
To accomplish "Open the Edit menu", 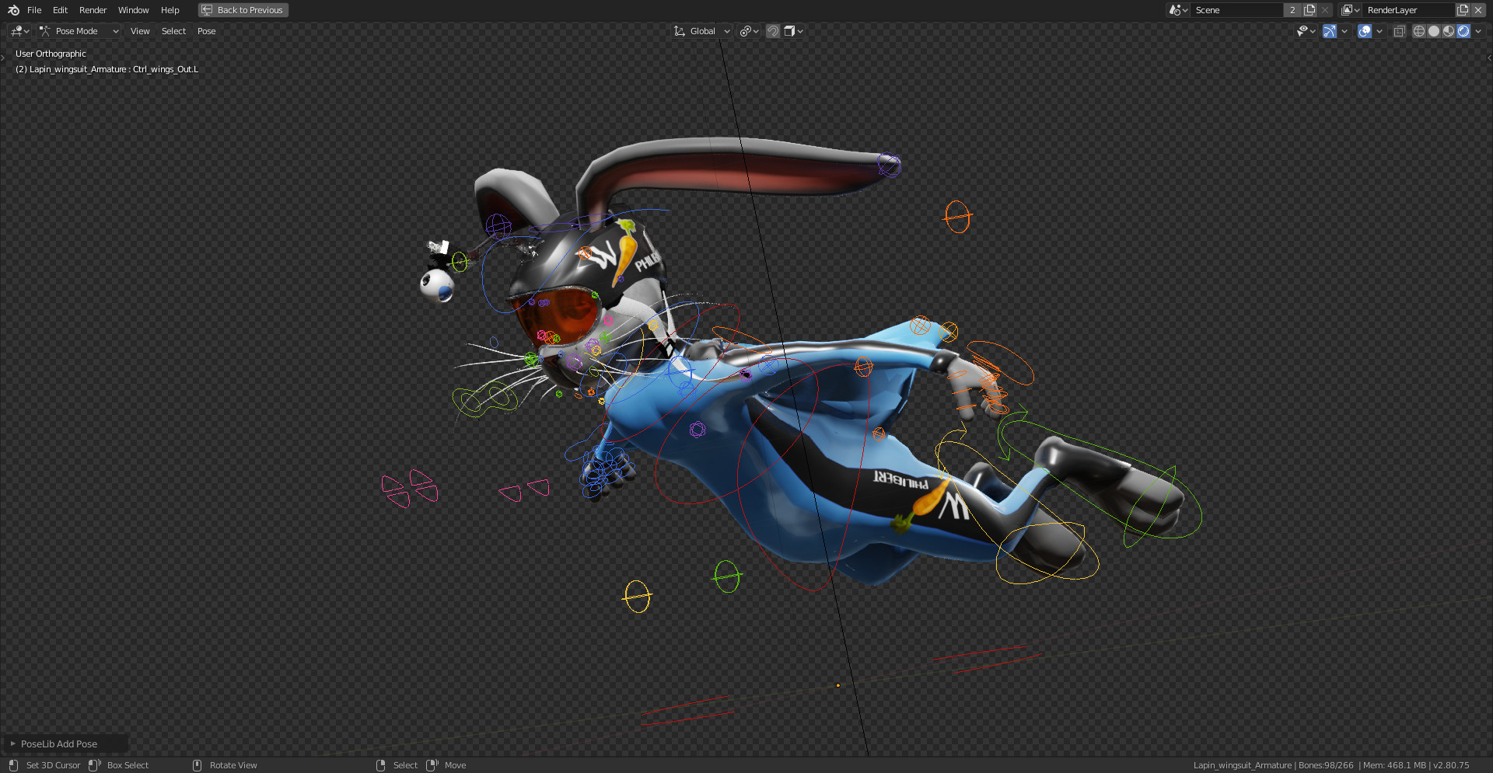I will click(x=60, y=10).
